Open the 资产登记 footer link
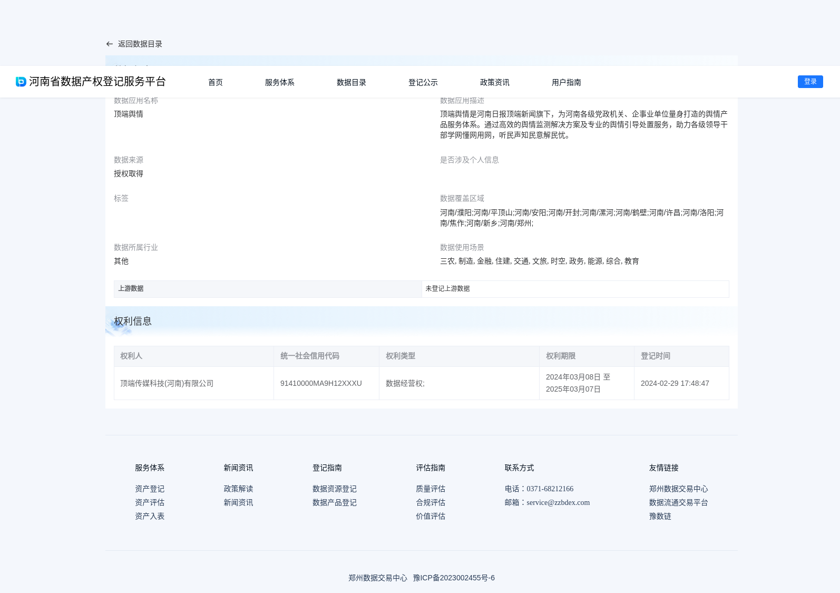The height and width of the screenshot is (593, 840). pyautogui.click(x=150, y=489)
